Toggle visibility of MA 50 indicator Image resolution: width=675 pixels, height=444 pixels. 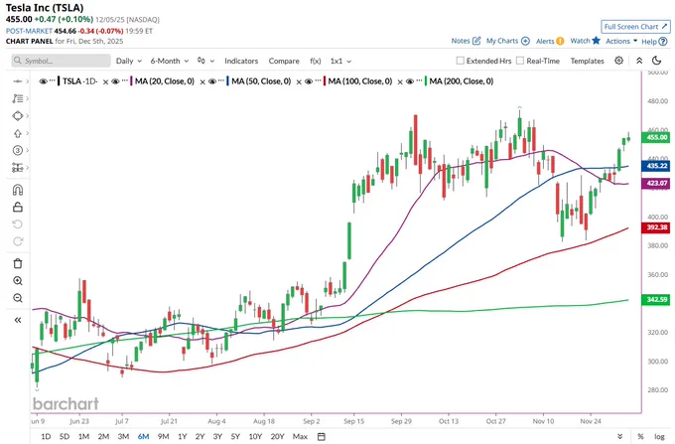[x=211, y=81]
